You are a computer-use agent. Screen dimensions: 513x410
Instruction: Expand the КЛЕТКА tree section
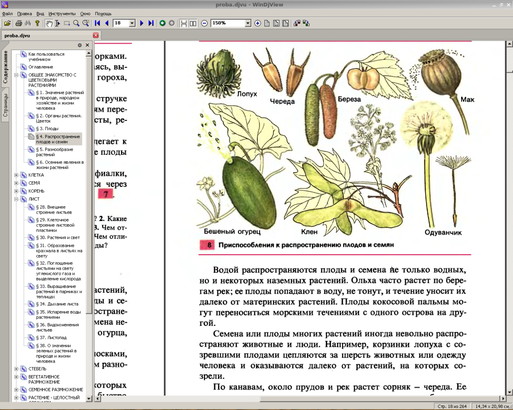(16, 175)
